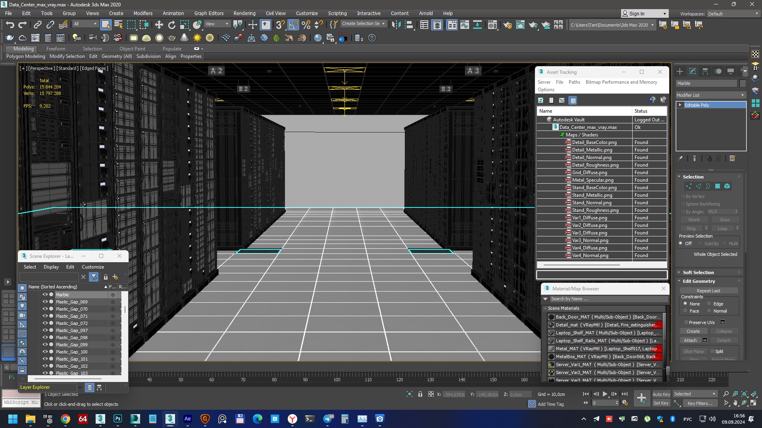Open Google Chrome from the taskbar

click(x=65, y=418)
